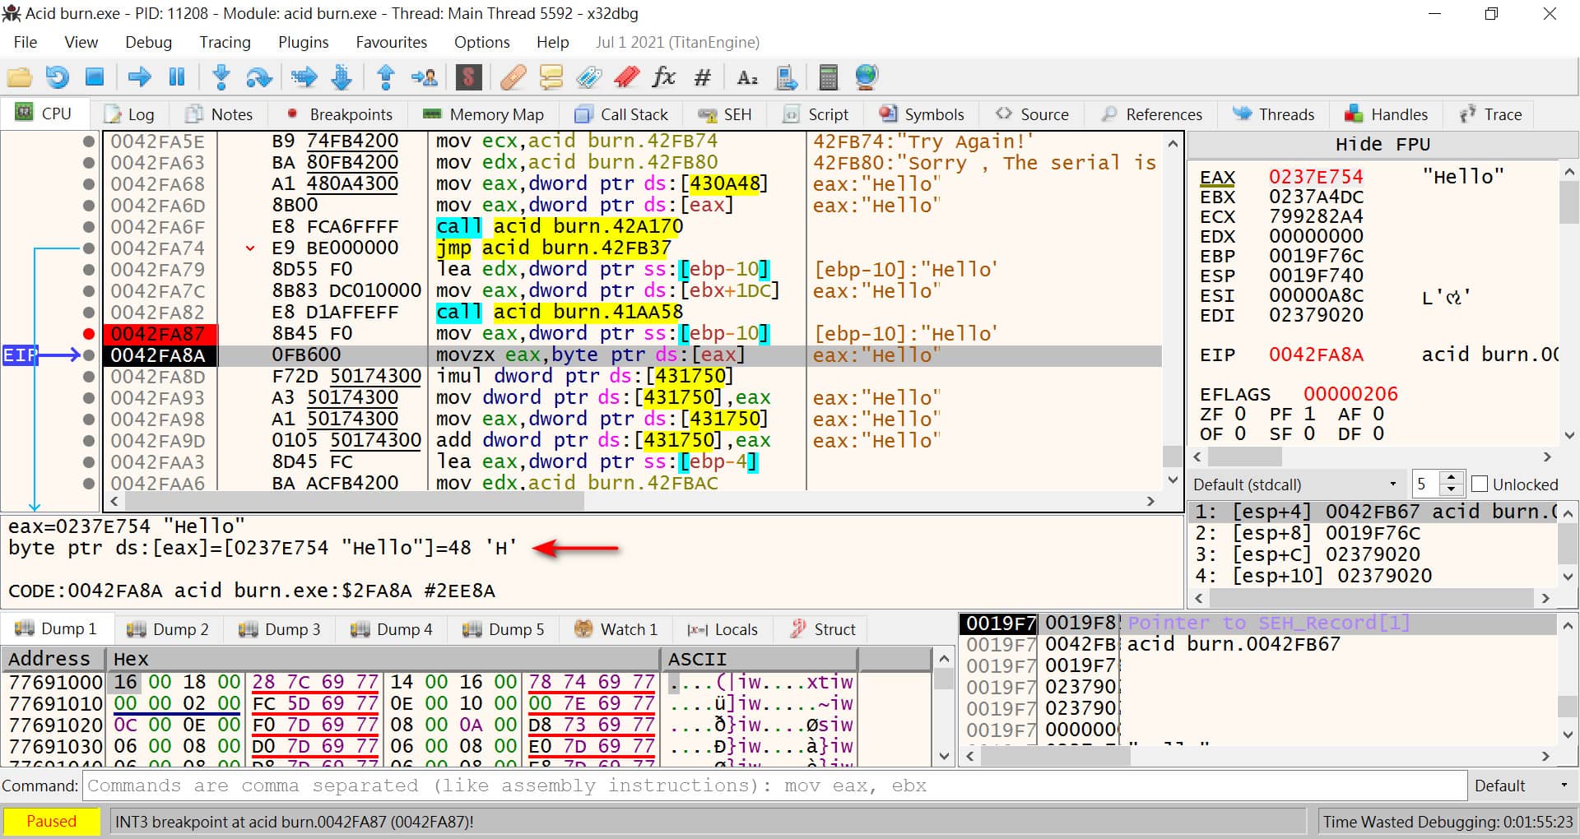Open the Patches band-aid icon
The width and height of the screenshot is (1580, 839).
tap(513, 77)
